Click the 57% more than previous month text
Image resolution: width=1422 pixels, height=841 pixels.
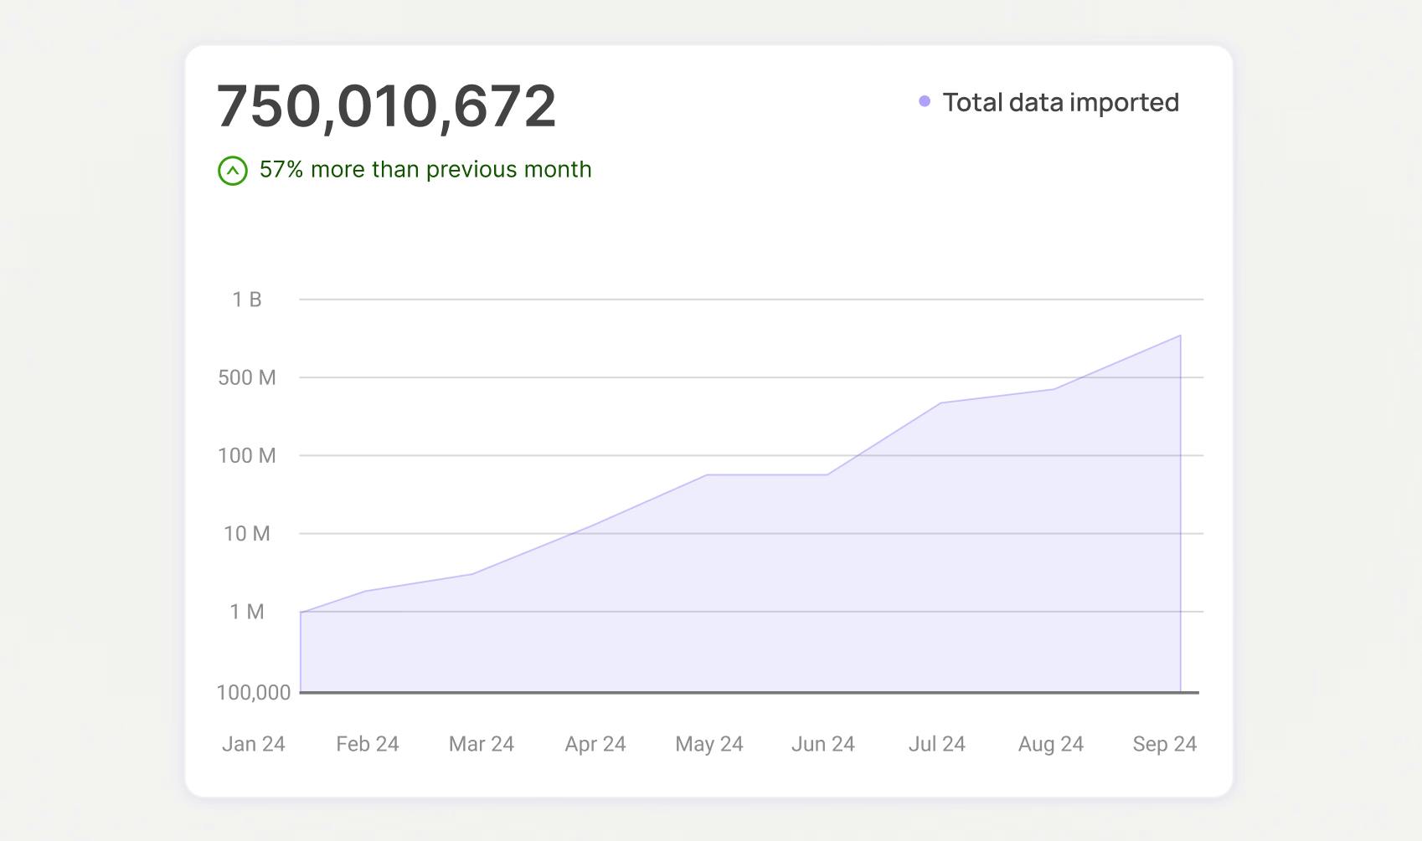(425, 169)
